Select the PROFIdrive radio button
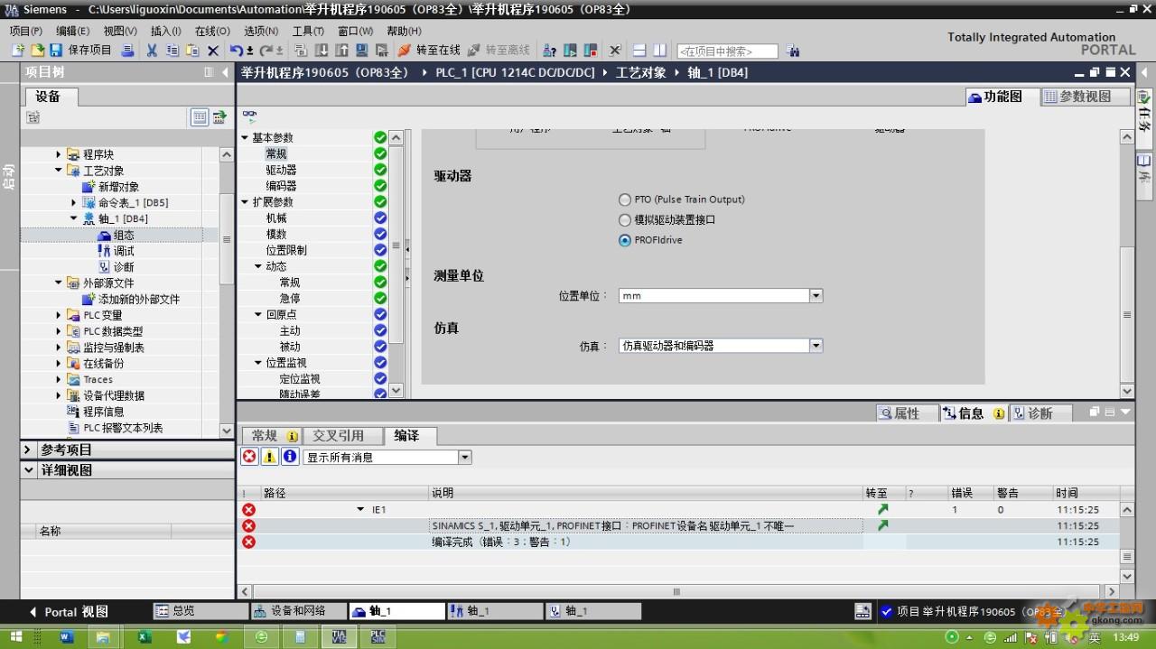Screen dimensions: 1156x649 click(625, 240)
